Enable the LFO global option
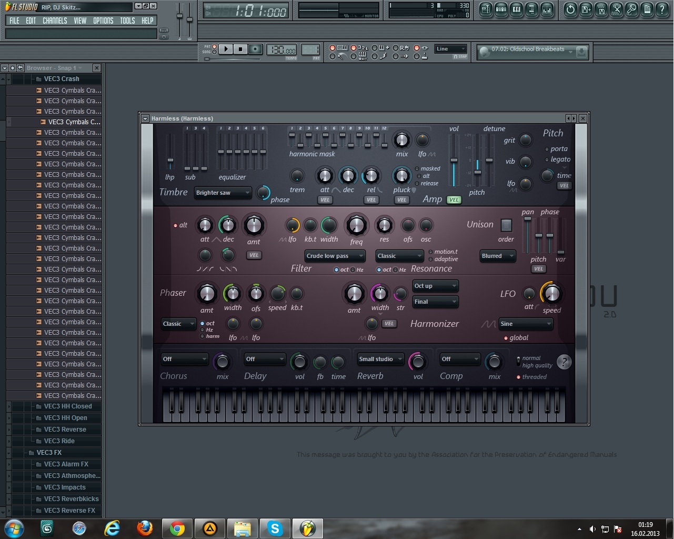674x539 pixels. coord(516,338)
